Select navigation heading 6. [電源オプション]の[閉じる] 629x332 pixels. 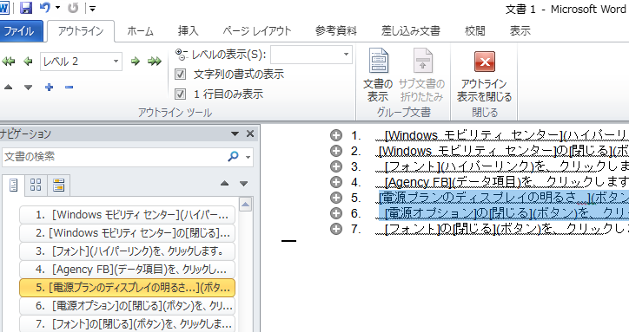pyautogui.click(x=127, y=306)
